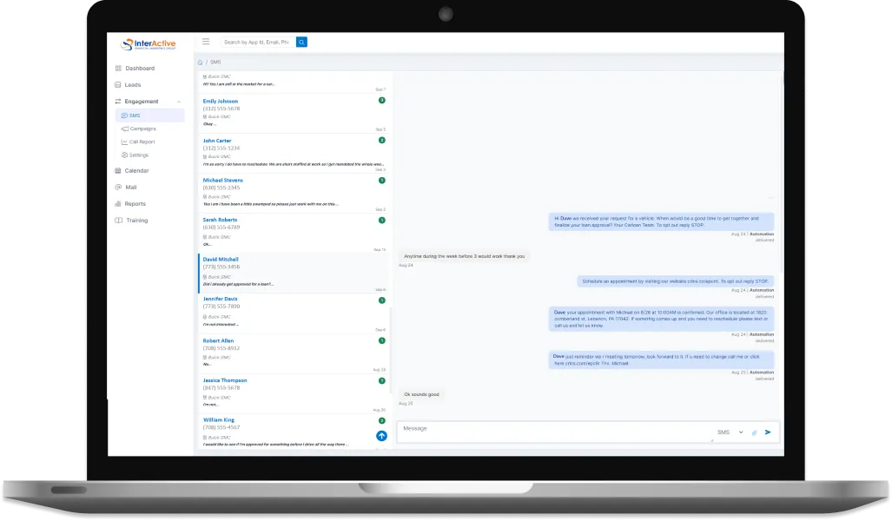Click the SMS chat bubble icon
The height and width of the screenshot is (521, 892).
124,115
